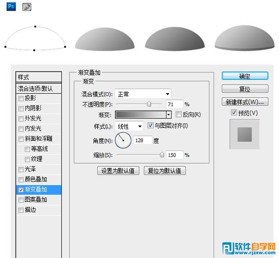The height and width of the screenshot is (258, 279).
Task: Open 渐变叠加 settings in the list
Action: pyautogui.click(x=36, y=190)
